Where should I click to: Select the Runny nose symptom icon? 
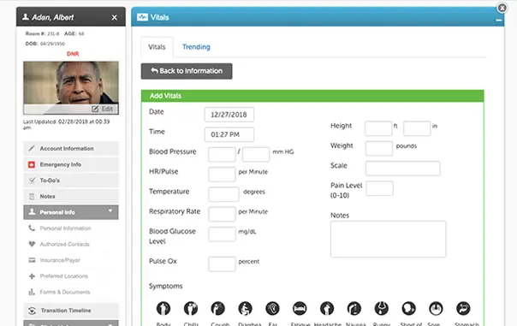[x=381, y=309]
